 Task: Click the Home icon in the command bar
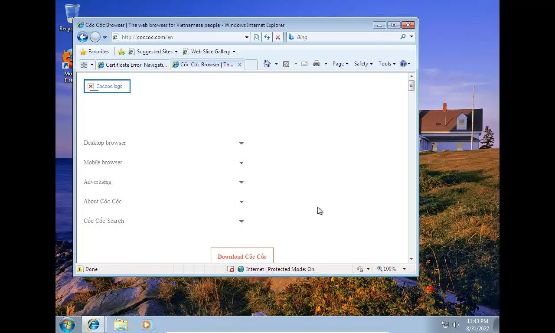pos(267,64)
